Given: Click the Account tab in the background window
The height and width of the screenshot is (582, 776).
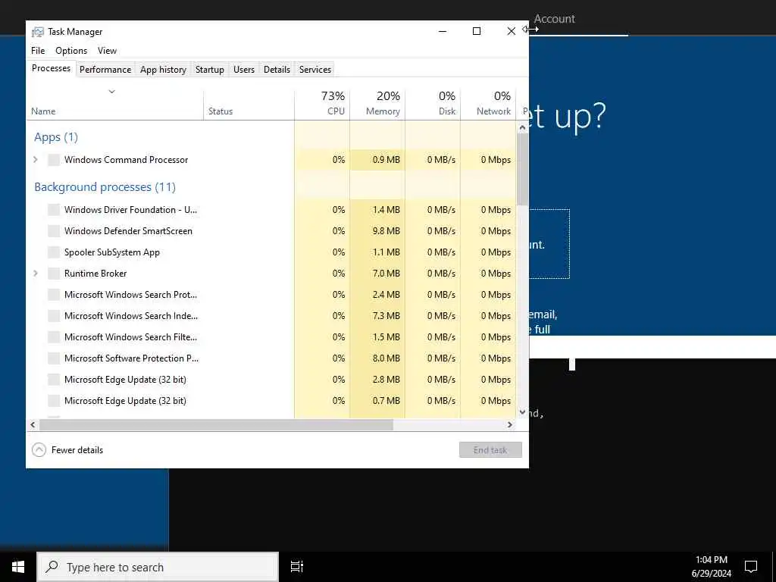Looking at the screenshot, I should [554, 19].
